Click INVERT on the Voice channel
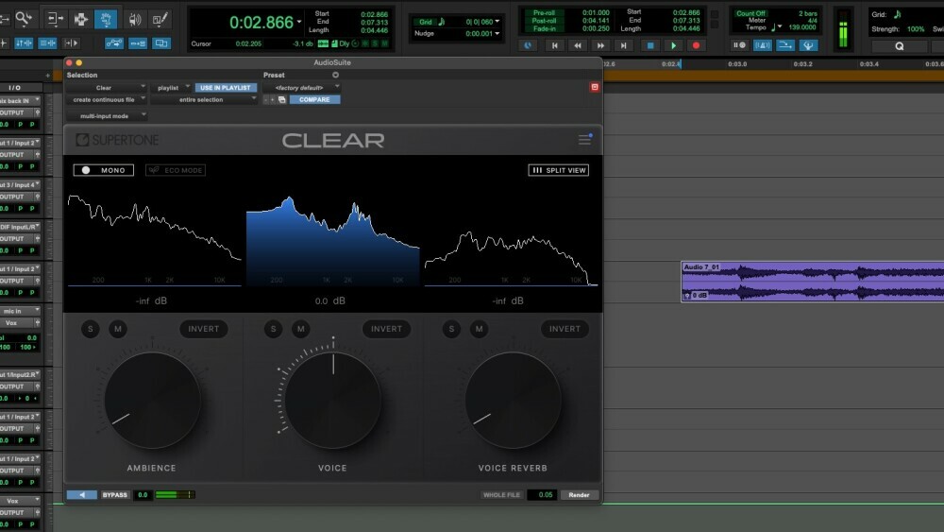 click(386, 329)
